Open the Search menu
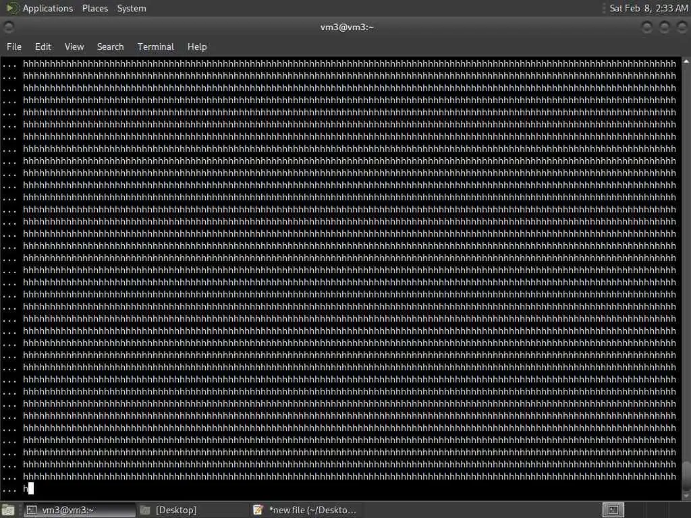Image resolution: width=691 pixels, height=518 pixels. [110, 47]
